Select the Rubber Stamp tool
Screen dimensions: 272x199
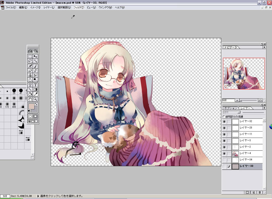point(30,75)
